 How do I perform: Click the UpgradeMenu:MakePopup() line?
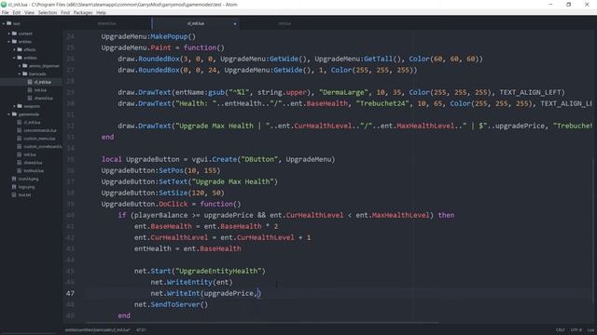pos(148,36)
